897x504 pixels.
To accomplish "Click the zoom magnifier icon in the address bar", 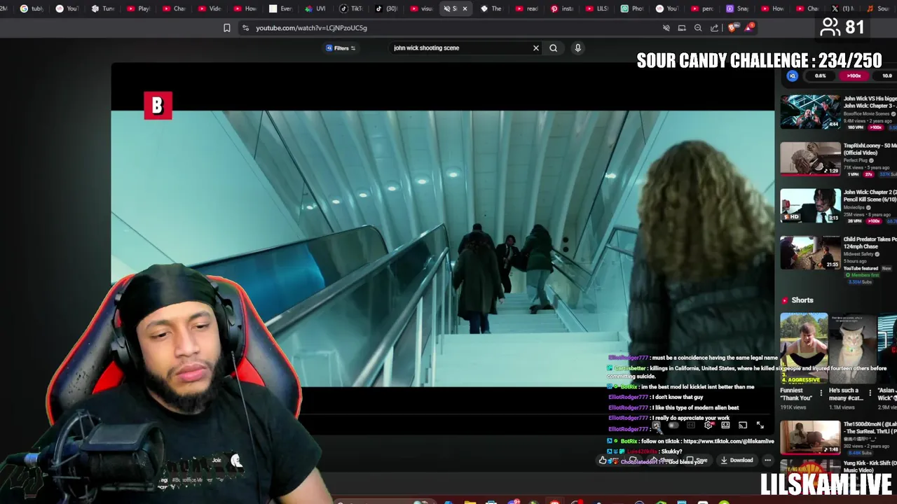I will [698, 28].
